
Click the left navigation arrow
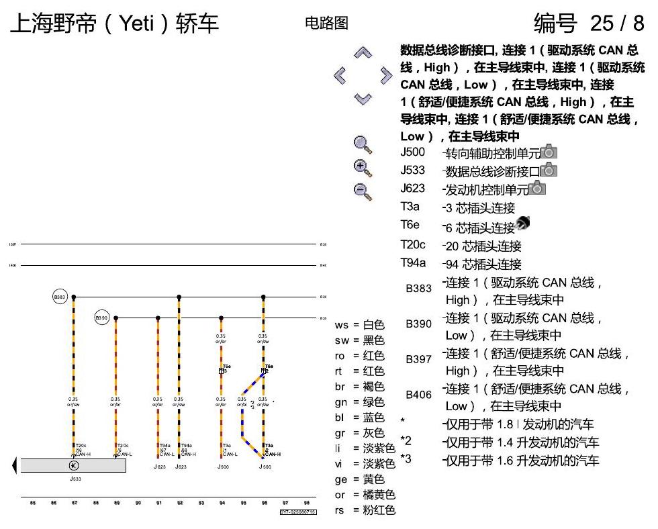point(340,75)
